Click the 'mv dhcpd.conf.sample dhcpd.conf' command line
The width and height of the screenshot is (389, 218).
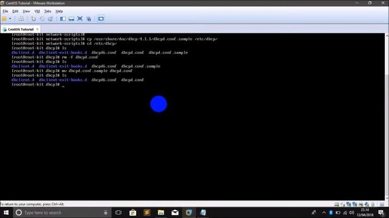coord(72,71)
